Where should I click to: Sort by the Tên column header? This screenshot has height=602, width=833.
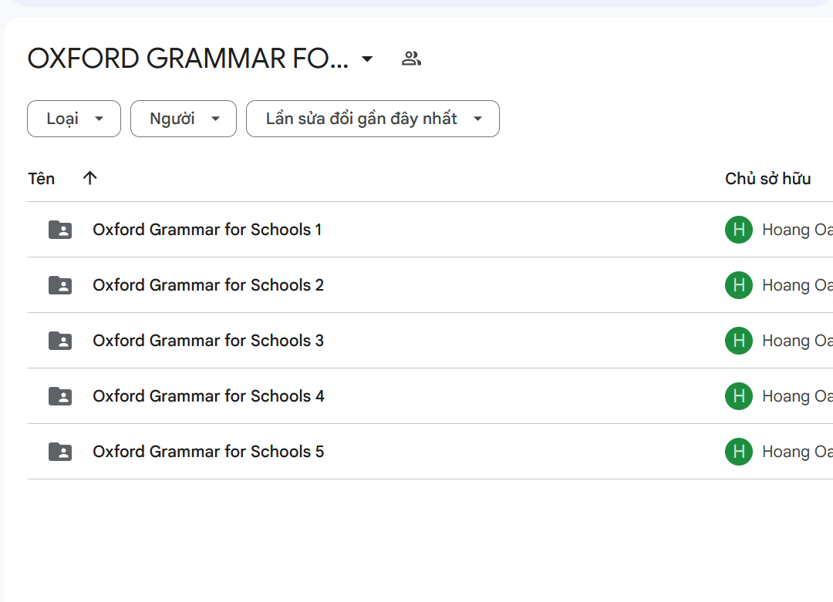(42, 179)
